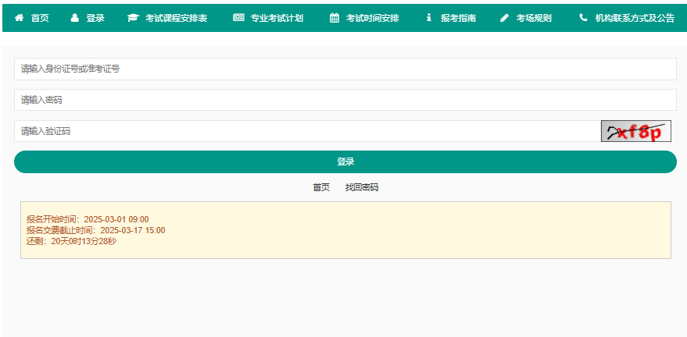Click into the 请输入密码 password field
This screenshot has width=687, height=337.
pyautogui.click(x=345, y=100)
